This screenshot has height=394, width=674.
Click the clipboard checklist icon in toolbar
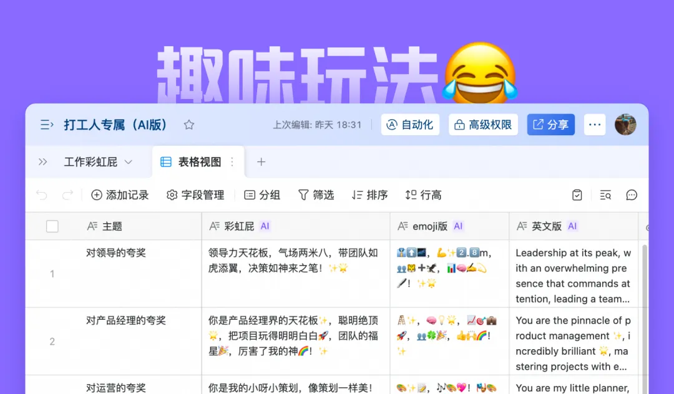(577, 195)
